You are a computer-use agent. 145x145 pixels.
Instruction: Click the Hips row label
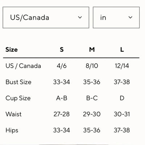click(12, 130)
